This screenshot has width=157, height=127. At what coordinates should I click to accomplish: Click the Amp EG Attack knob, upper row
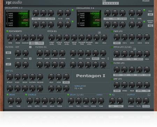coord(10,76)
